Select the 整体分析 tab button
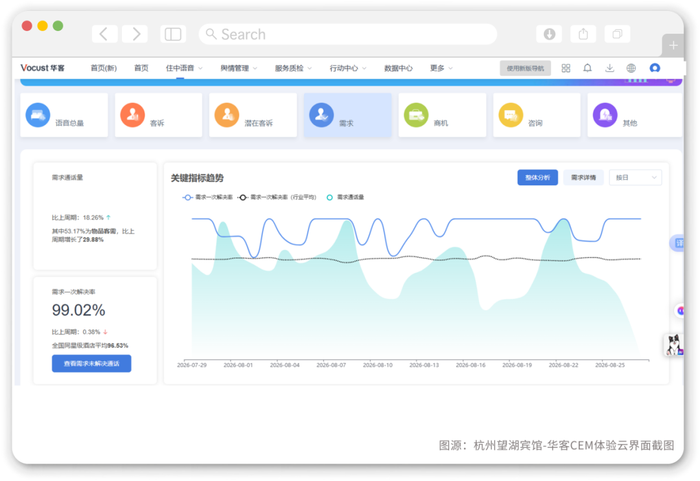Viewport: 700px width, 481px height. [537, 177]
